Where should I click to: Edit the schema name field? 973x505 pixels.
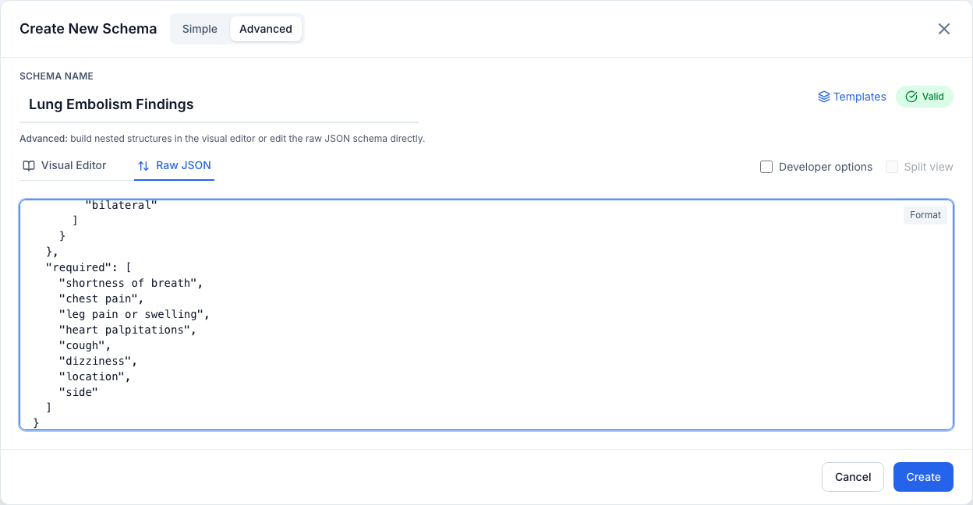pyautogui.click(x=219, y=104)
